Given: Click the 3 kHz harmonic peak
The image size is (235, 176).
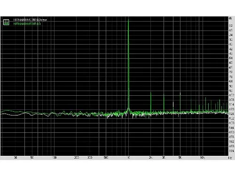Looking at the screenshot, I should pos(164,103).
